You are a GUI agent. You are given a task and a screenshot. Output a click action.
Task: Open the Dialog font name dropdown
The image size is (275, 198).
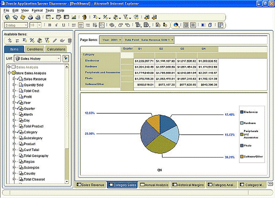pos(26,25)
